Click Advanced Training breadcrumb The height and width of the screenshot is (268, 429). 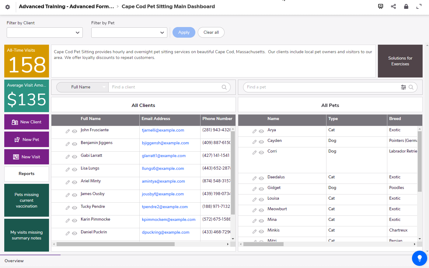click(66, 6)
